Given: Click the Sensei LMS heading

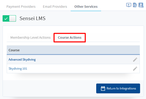Looking at the screenshot, I should click(x=33, y=18).
